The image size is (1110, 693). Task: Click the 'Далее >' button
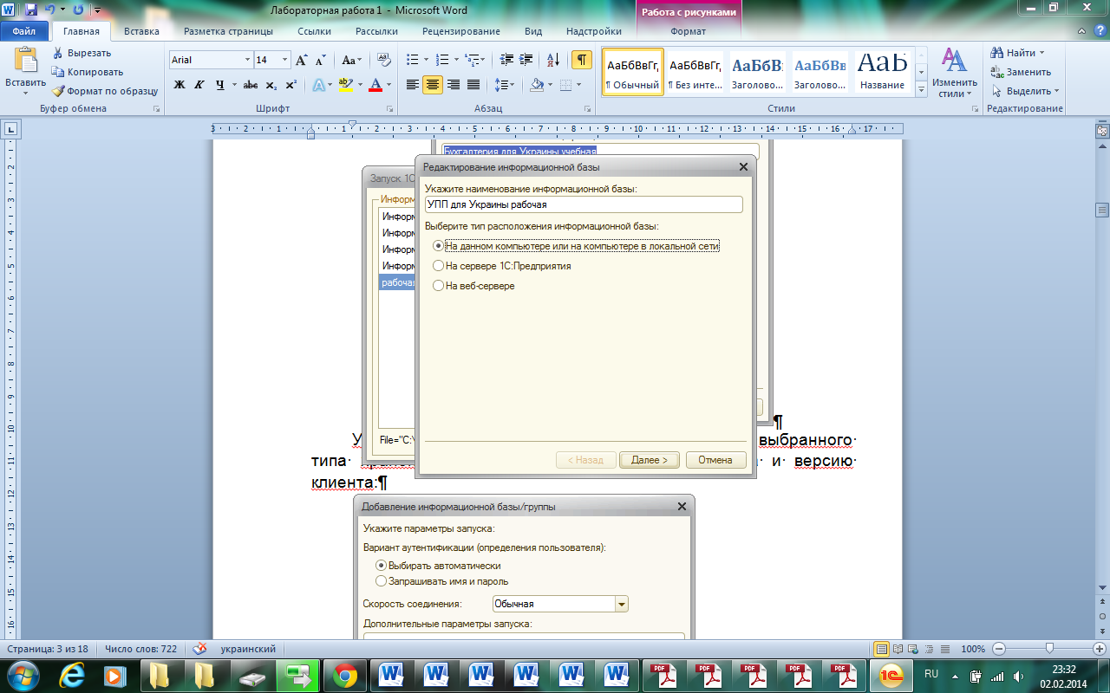[650, 460]
